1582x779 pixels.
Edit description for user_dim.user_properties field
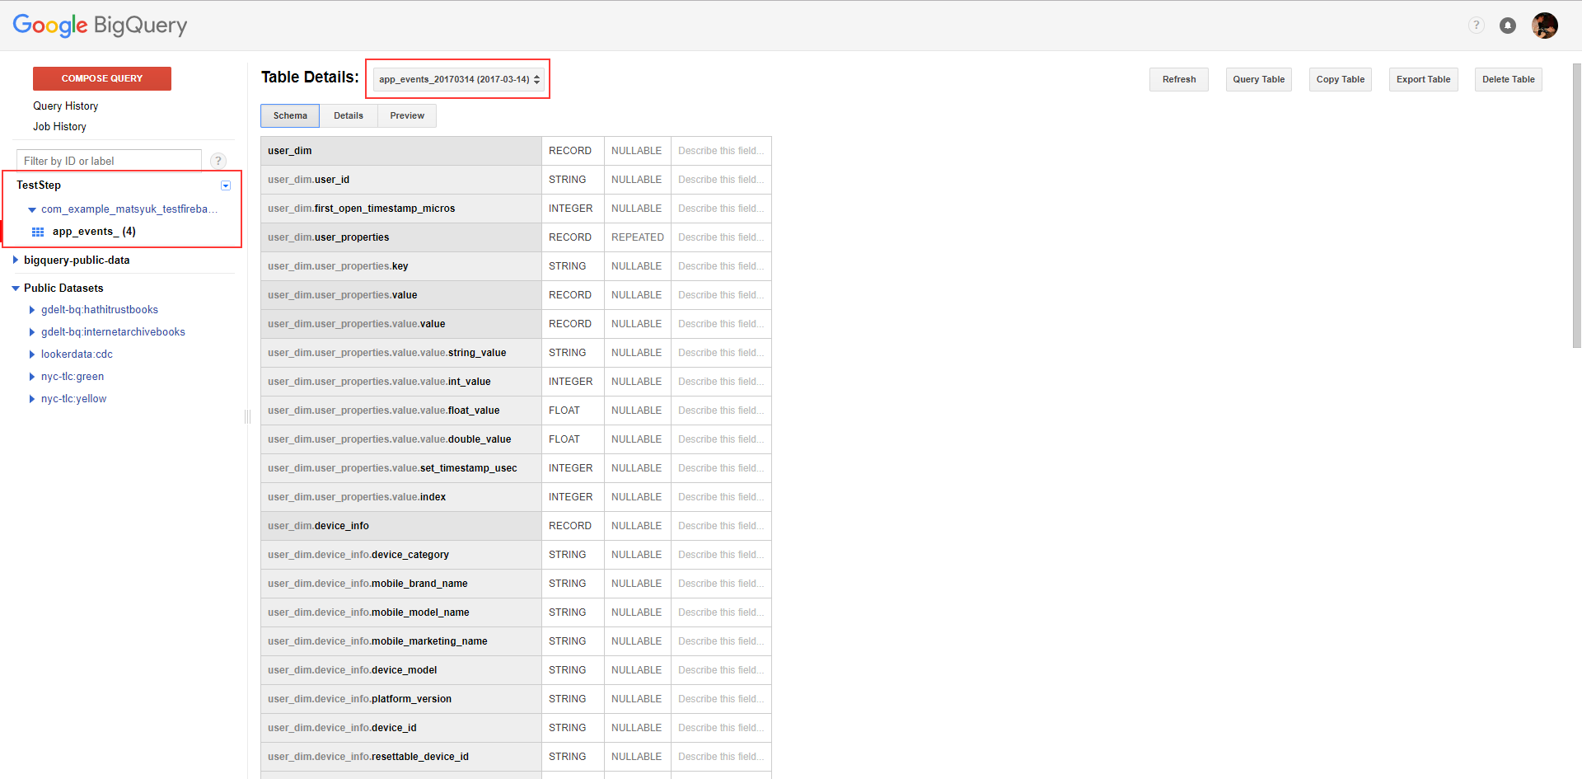721,237
